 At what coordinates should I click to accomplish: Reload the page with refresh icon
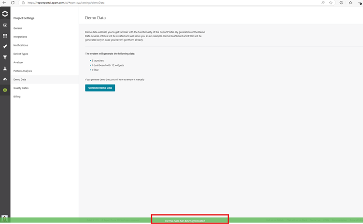tap(13, 3)
